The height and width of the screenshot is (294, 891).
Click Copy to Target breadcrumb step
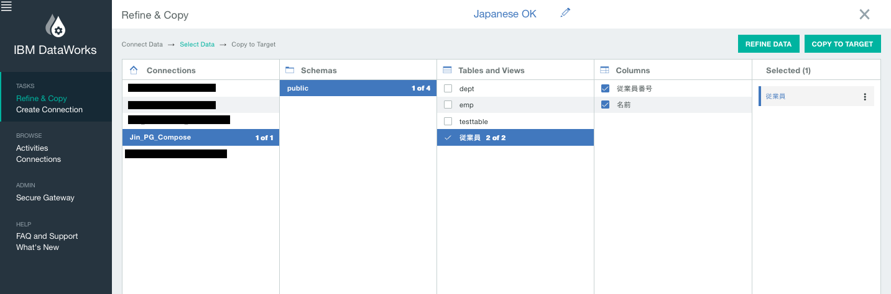(x=254, y=45)
